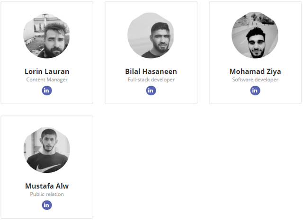
Task: Open Mustafa Alw's LinkedIn icon
Action: click(47, 205)
